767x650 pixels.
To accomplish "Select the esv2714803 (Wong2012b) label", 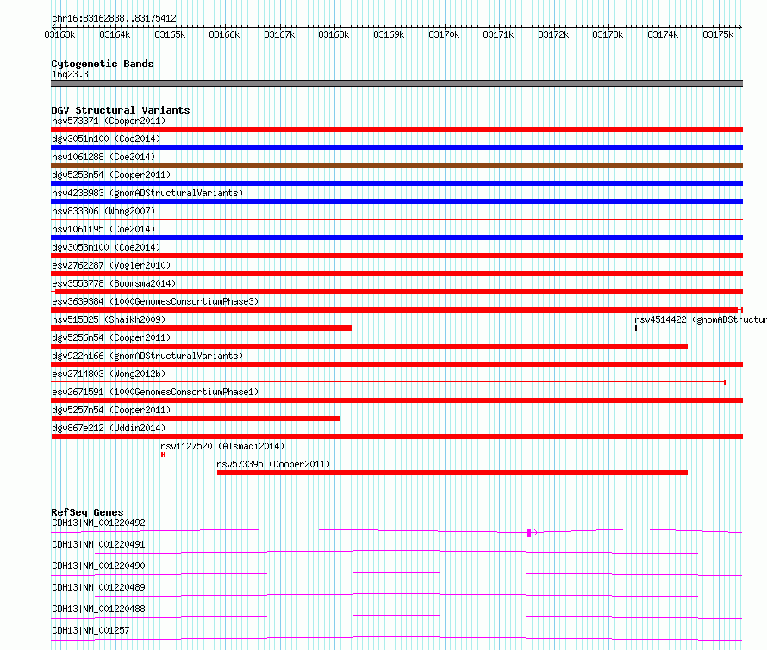I will 109,374.
